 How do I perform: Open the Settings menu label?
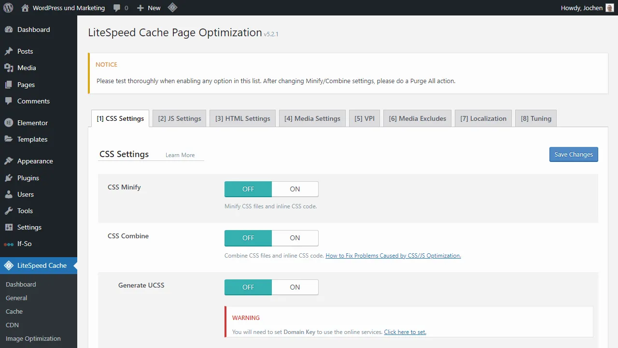pyautogui.click(x=29, y=227)
